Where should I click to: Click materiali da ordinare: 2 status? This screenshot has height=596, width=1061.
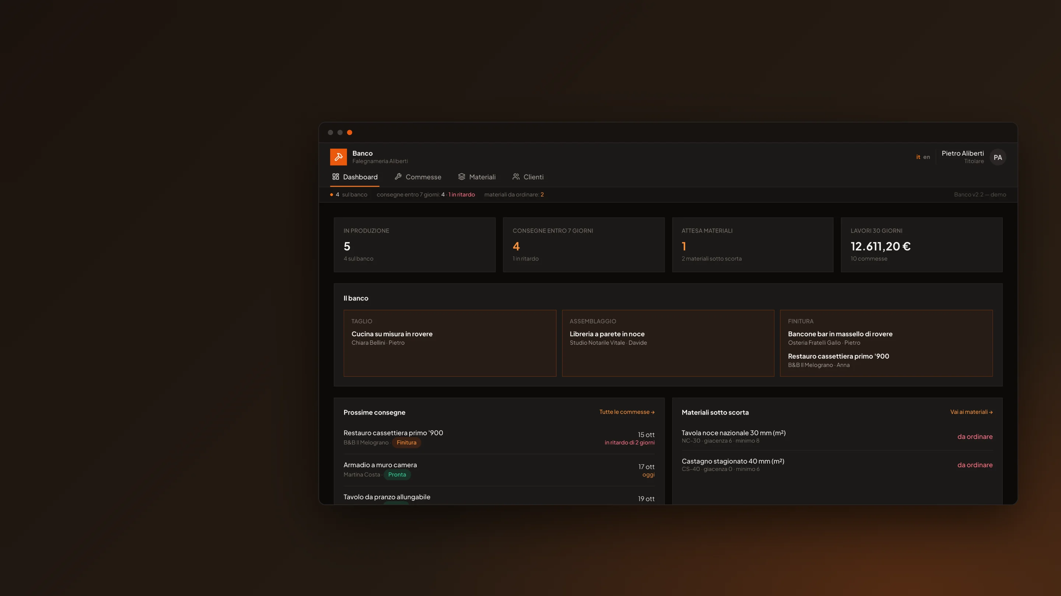[x=514, y=195]
